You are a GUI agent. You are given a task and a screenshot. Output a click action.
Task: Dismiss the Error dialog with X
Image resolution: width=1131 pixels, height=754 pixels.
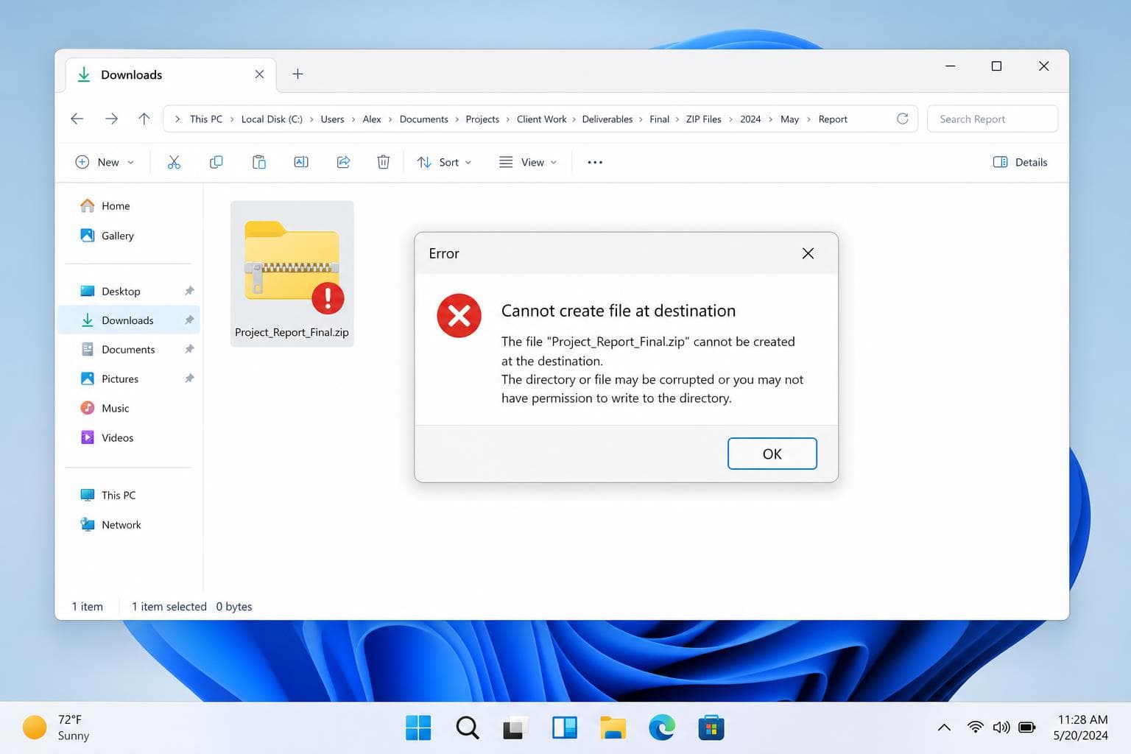[808, 253]
